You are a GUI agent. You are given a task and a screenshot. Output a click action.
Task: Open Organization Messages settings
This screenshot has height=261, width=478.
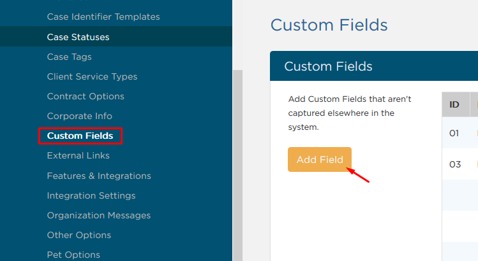99,215
